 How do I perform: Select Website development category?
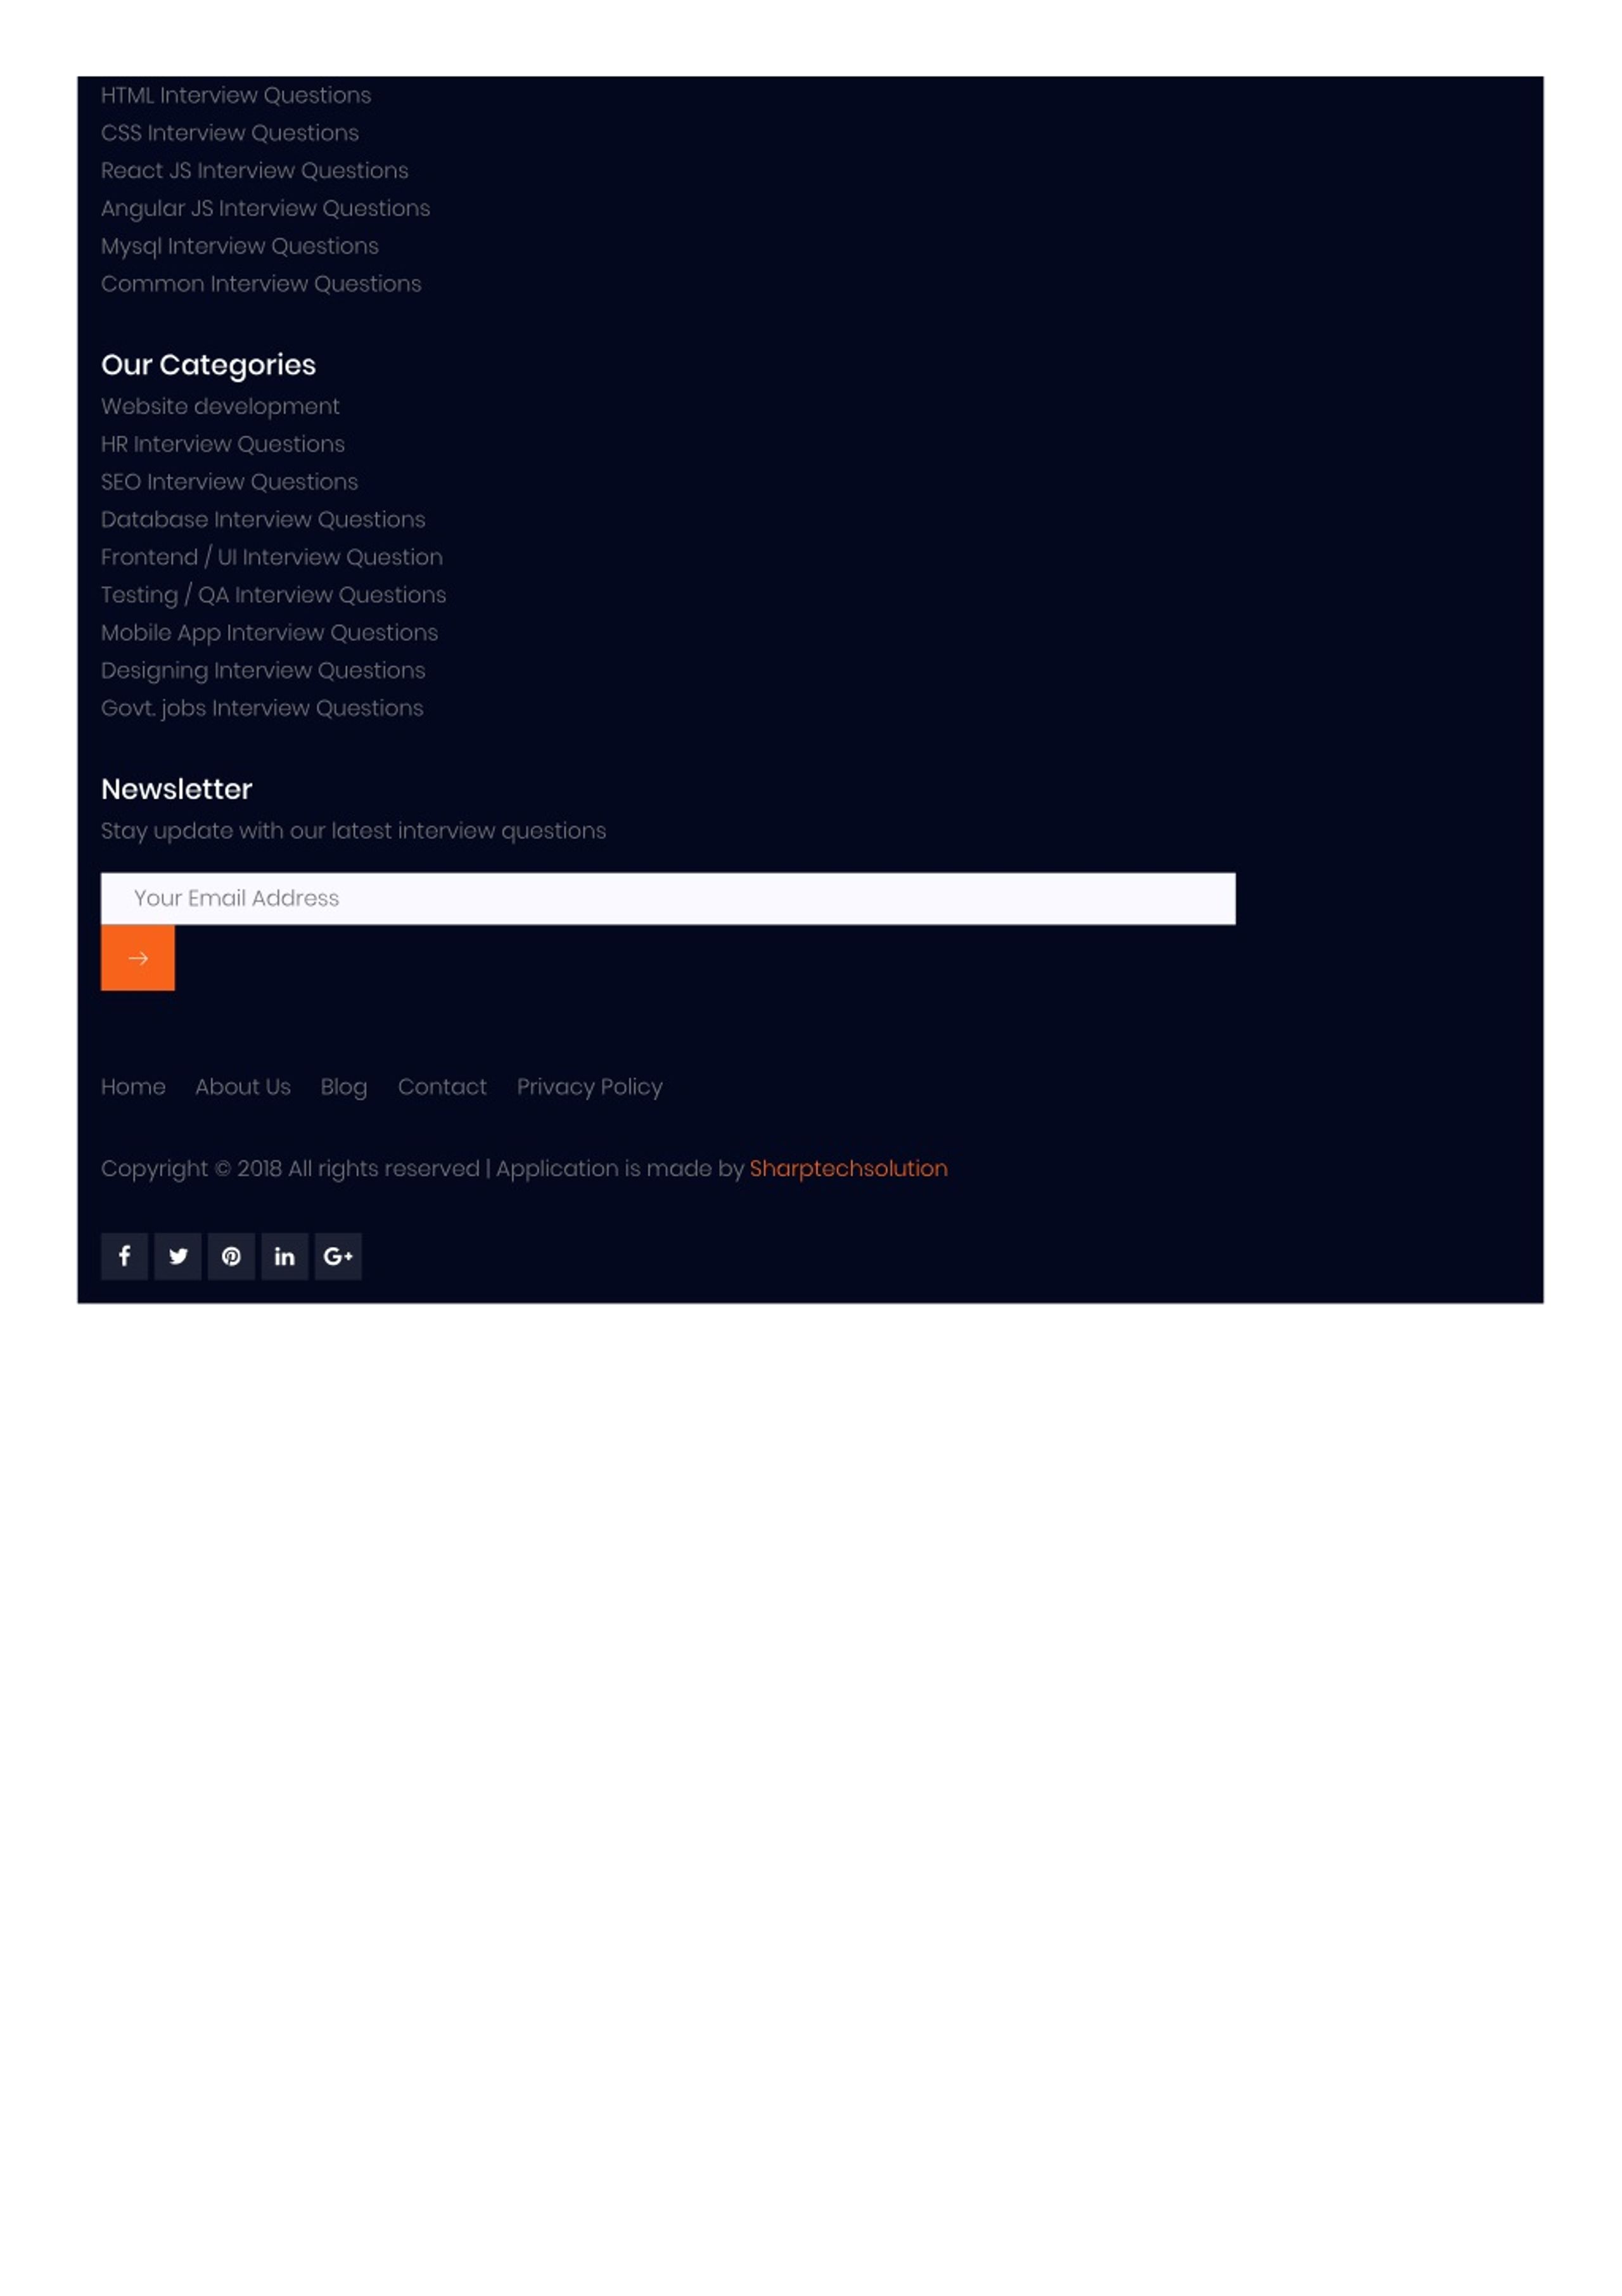pyautogui.click(x=220, y=407)
